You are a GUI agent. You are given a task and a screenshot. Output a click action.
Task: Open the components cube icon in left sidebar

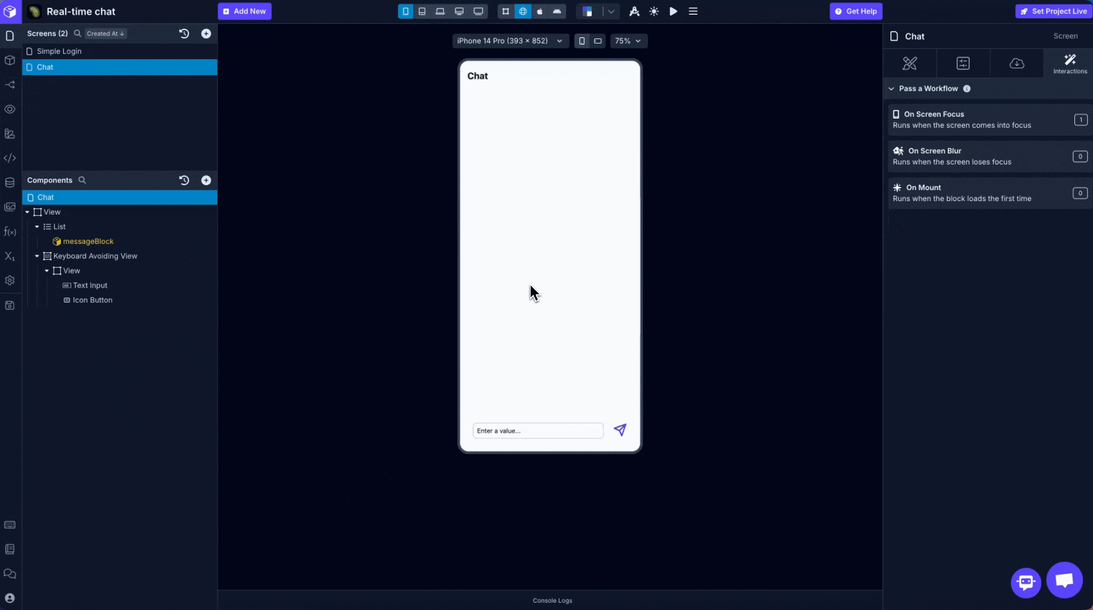coord(10,60)
